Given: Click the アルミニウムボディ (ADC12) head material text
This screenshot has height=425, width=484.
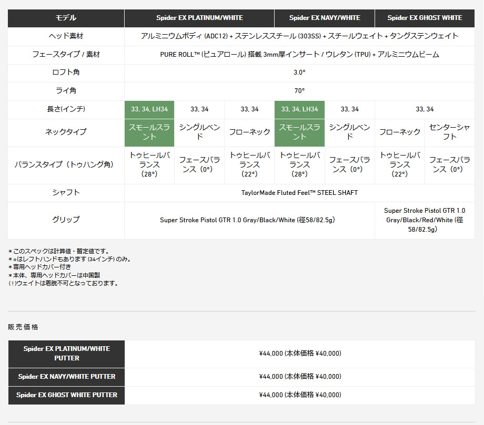Looking at the screenshot, I should point(299,36).
